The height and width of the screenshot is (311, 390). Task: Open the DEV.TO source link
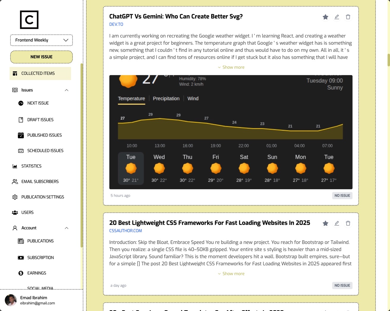116,24
